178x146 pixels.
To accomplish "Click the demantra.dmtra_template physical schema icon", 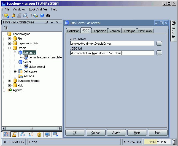I will pyautogui.click(x=26, y=57).
